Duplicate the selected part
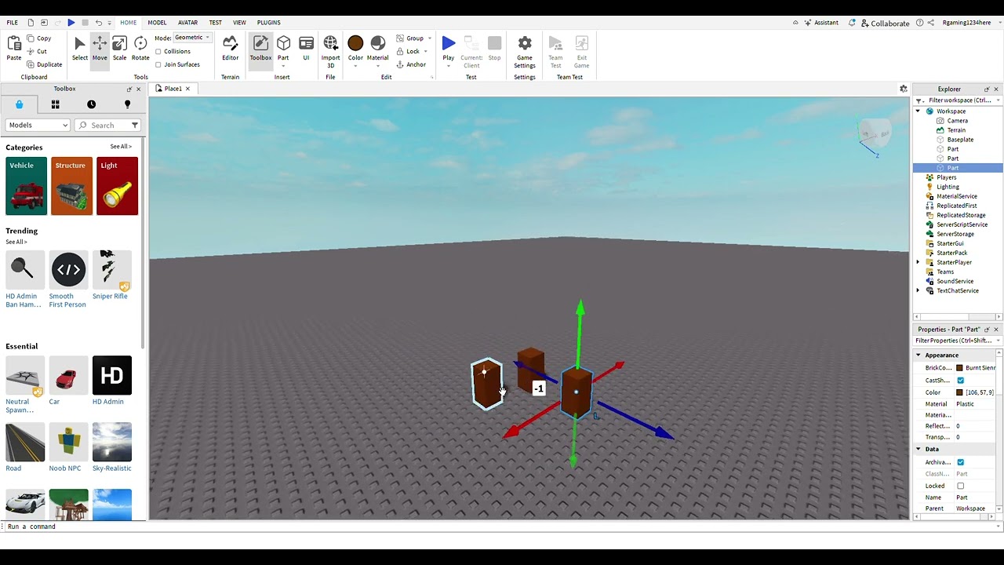 pos(45,64)
